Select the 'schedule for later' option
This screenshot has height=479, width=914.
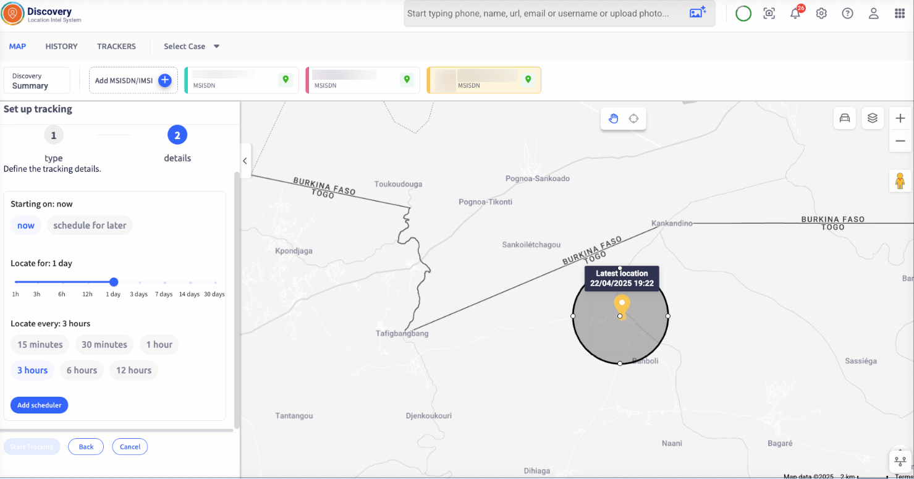click(x=90, y=226)
